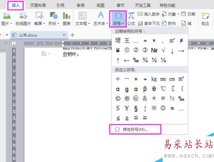The width and height of the screenshot is (214, 162).
Task: Insert the ½ fraction symbol
Action: click(x=154, y=60)
